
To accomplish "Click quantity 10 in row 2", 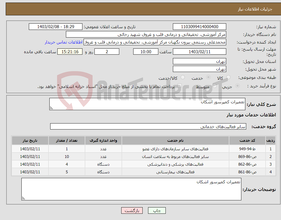I will (x=67, y=157).
